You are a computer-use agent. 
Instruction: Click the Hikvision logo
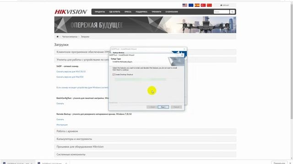(x=71, y=12)
